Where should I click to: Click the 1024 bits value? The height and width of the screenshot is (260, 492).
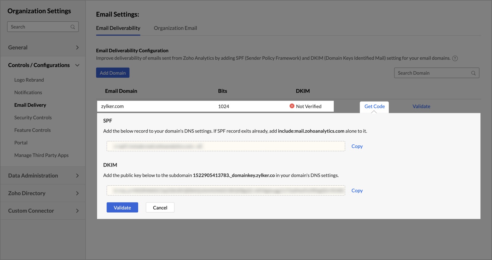(x=224, y=106)
